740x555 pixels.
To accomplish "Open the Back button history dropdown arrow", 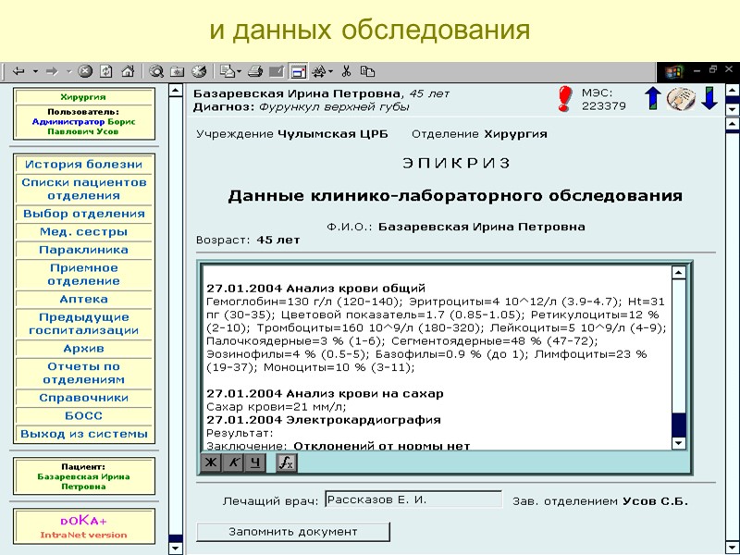I will (x=35, y=72).
